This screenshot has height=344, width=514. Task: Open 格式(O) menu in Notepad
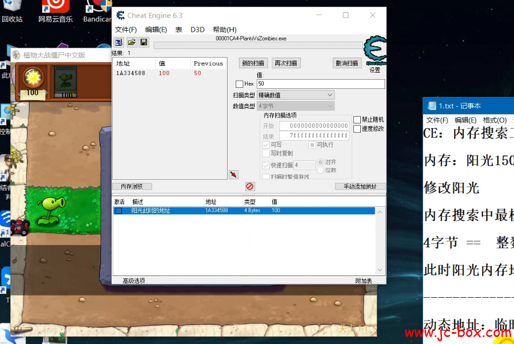pos(494,120)
